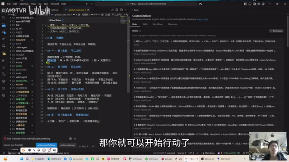Open the Search view in activity bar
The height and width of the screenshot is (162, 289).
click(4, 18)
